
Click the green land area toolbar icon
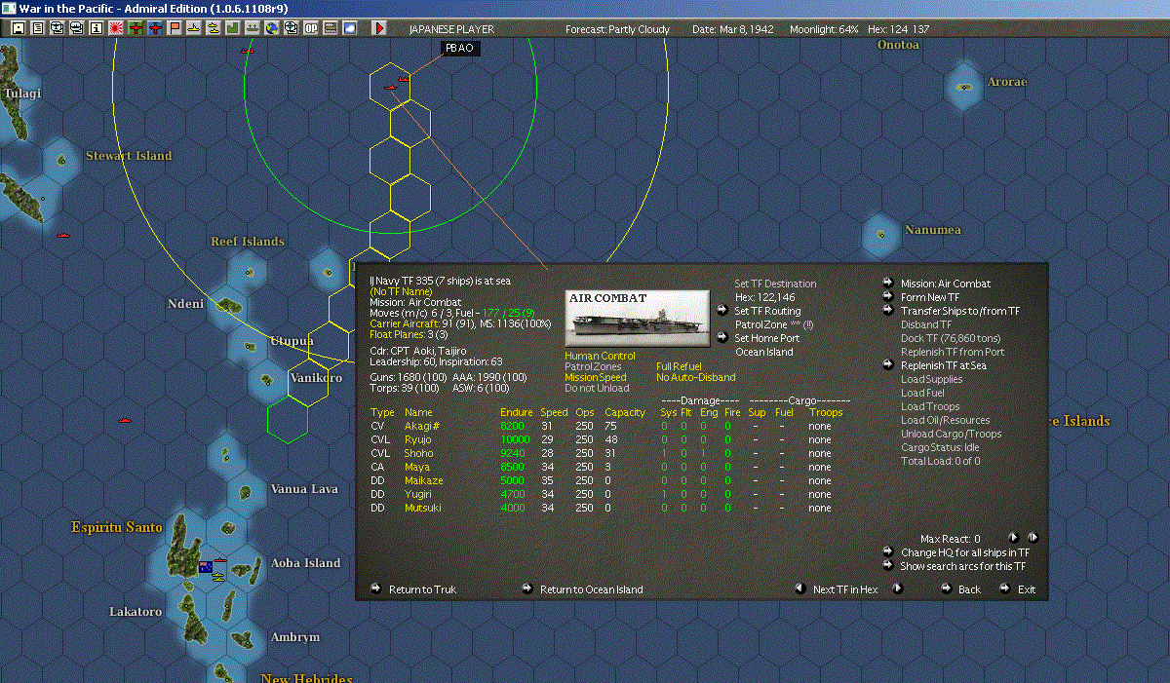coord(232,28)
